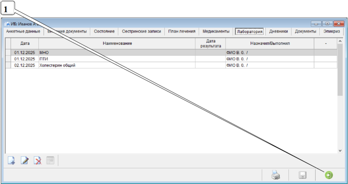Open the Анкетные данные tab
Viewport: 348px width, 184px height.
(23, 31)
